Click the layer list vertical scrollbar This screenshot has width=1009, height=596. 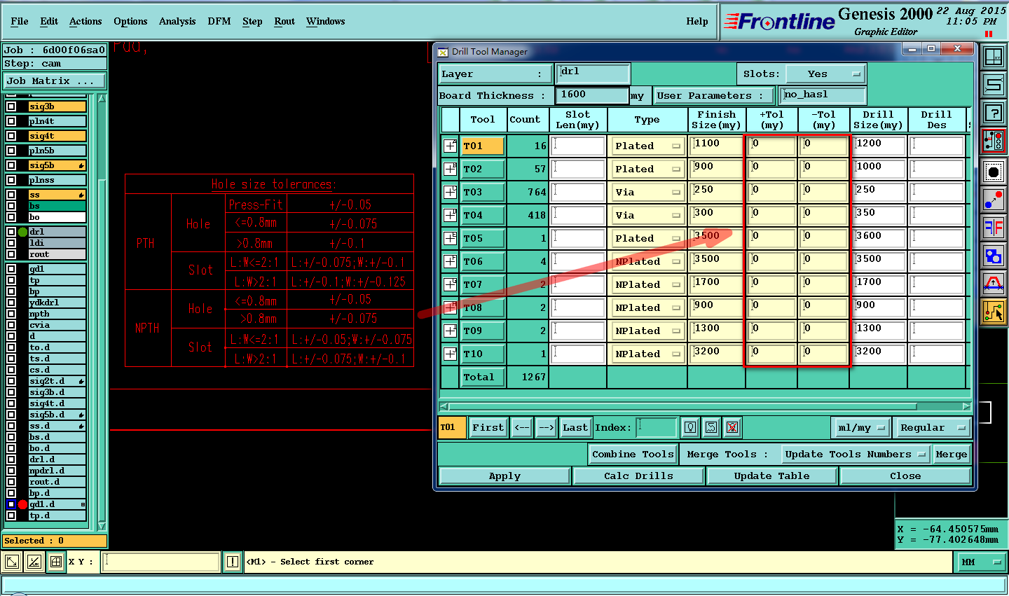point(102,312)
